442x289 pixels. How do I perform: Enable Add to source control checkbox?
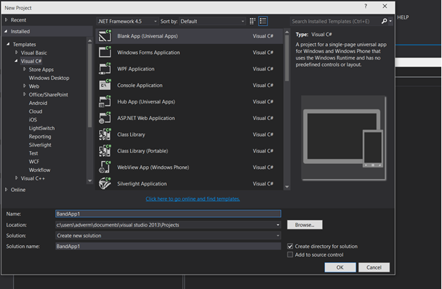(290, 254)
